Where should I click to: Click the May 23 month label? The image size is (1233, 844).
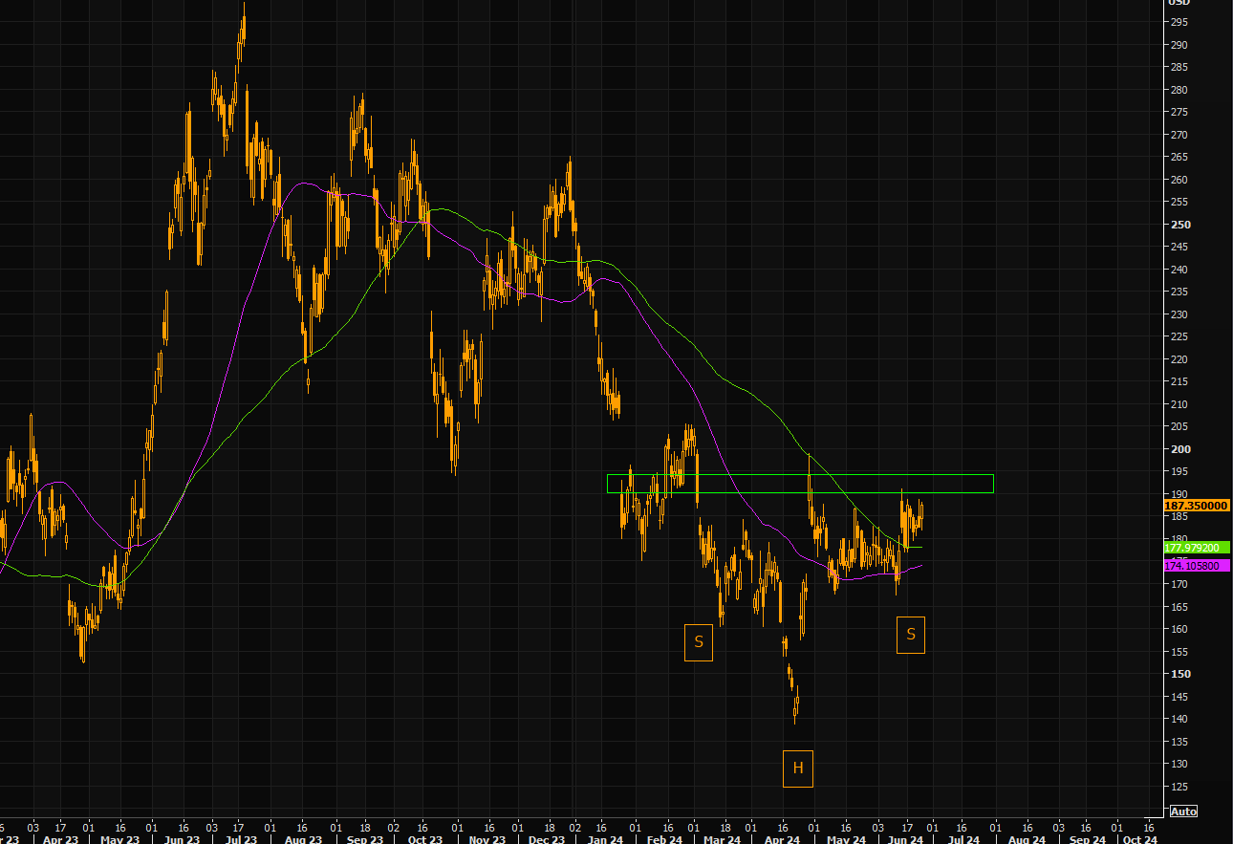point(119,839)
